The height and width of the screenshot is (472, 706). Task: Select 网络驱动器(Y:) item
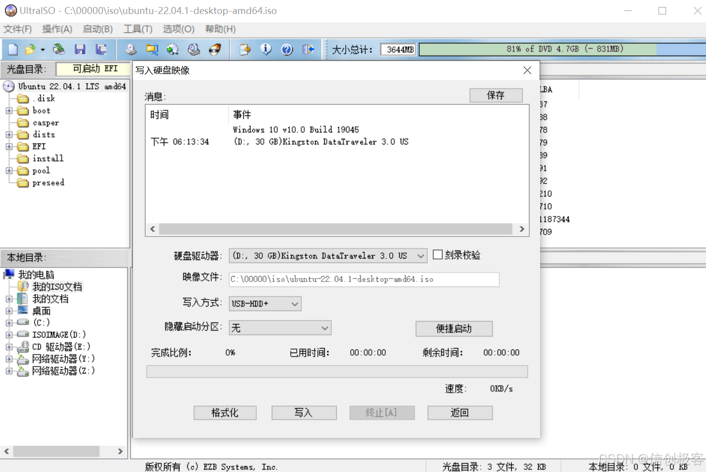(x=63, y=358)
